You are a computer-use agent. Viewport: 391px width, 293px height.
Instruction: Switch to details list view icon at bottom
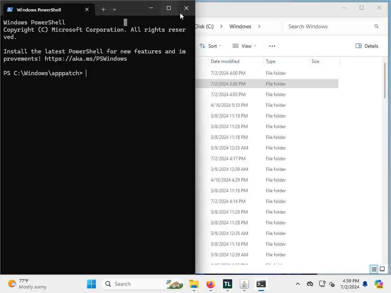tap(374, 269)
